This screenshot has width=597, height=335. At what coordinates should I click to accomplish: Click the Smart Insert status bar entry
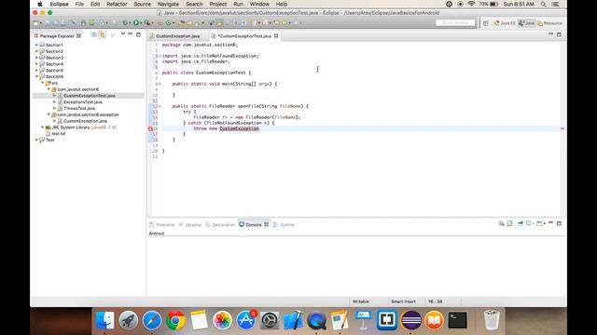pos(403,301)
